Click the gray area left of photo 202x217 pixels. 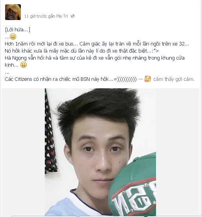[x=23, y=152]
